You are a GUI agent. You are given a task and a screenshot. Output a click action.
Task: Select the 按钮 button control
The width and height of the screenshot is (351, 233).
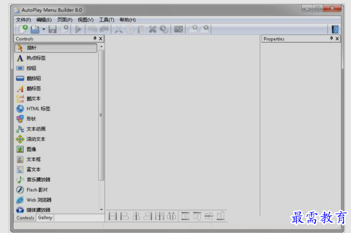(x=56, y=68)
